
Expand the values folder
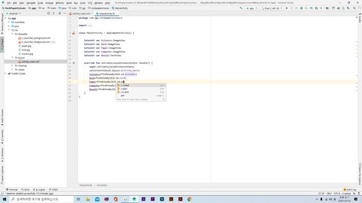[x=12, y=69]
